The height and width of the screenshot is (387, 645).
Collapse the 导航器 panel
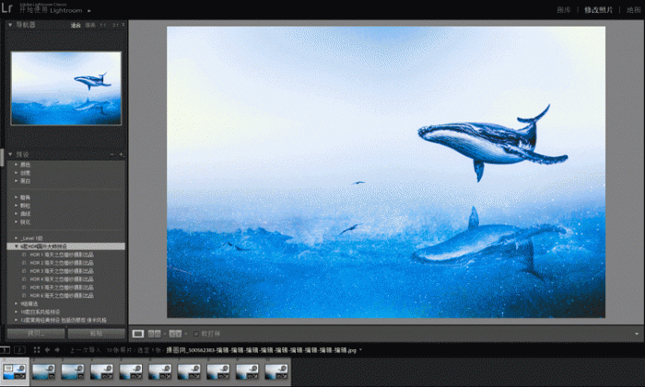click(x=10, y=25)
